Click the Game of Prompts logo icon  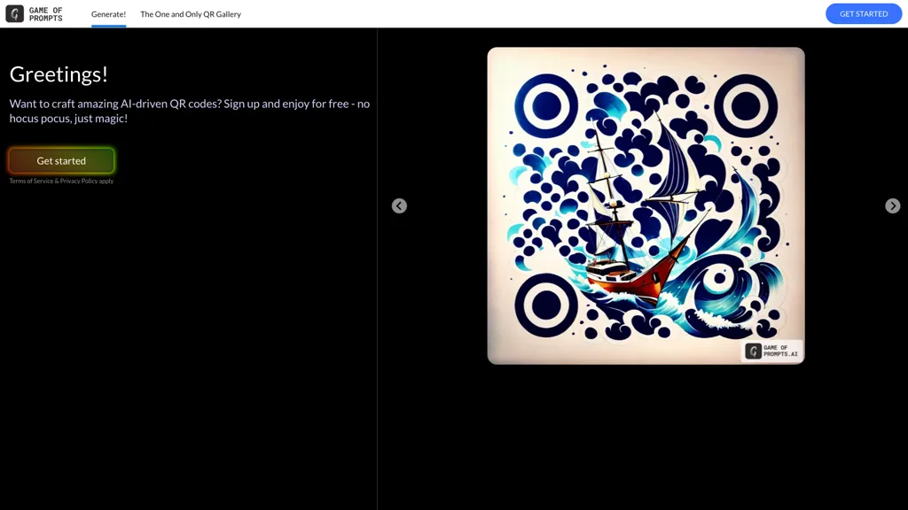click(14, 14)
